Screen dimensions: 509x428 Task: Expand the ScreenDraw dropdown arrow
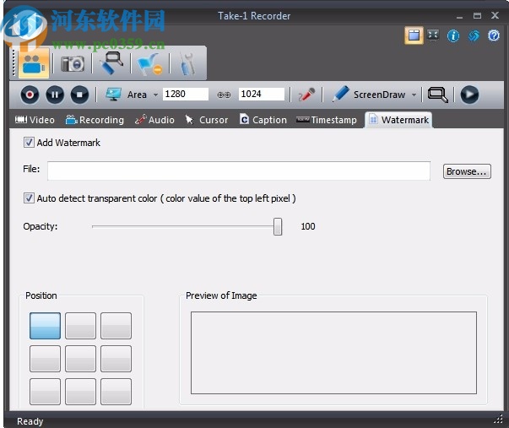[x=414, y=95]
